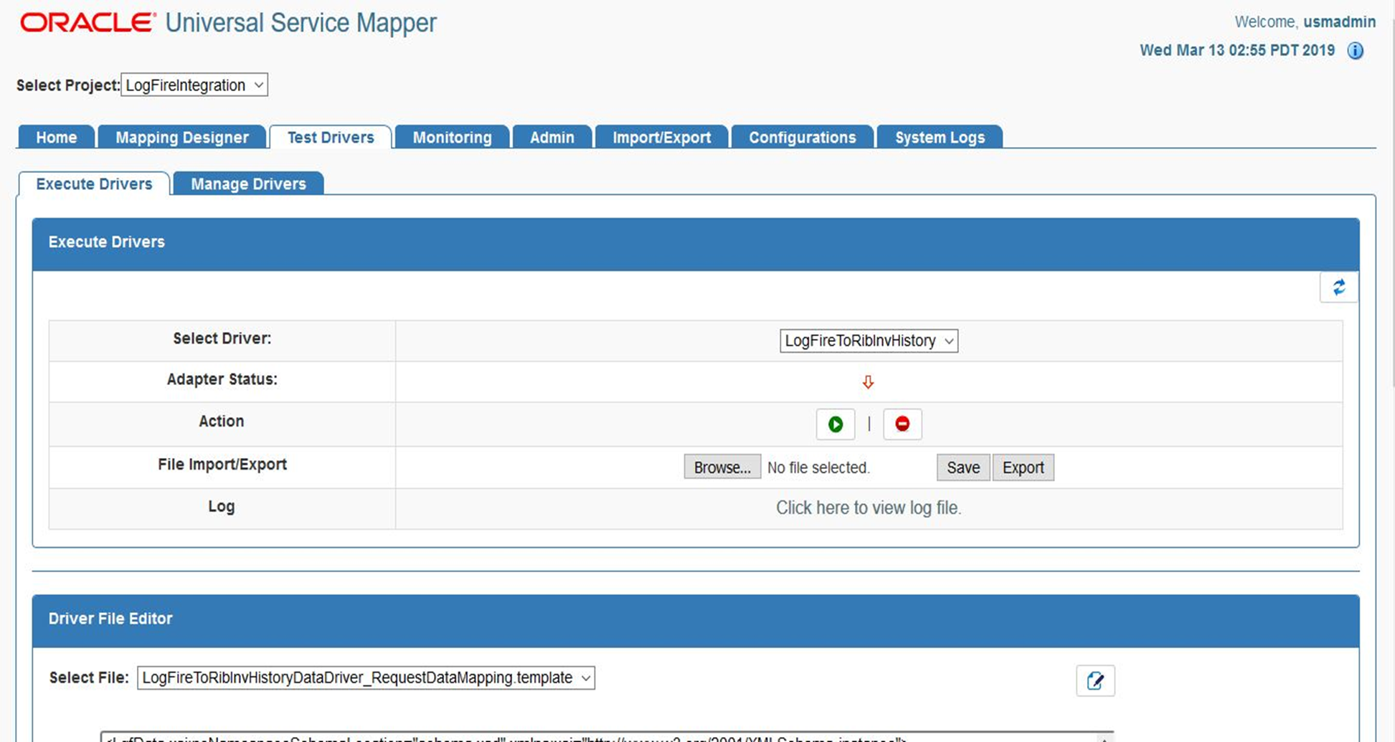Open the Admin tab
This screenshot has width=1395, height=742.
tap(552, 137)
